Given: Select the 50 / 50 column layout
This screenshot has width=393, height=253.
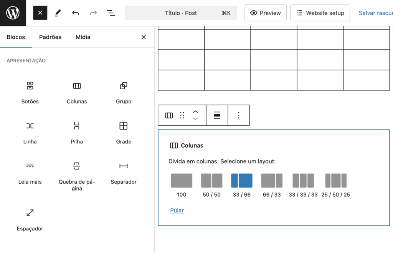Looking at the screenshot, I should pos(211,180).
